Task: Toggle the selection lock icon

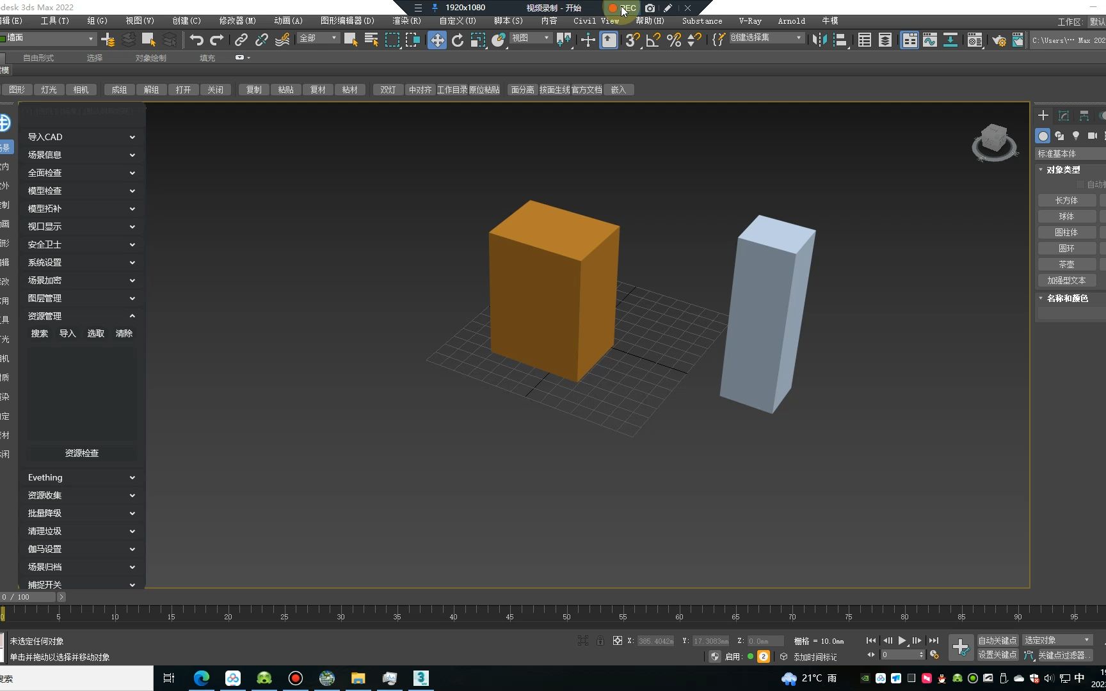Action: pos(600,640)
